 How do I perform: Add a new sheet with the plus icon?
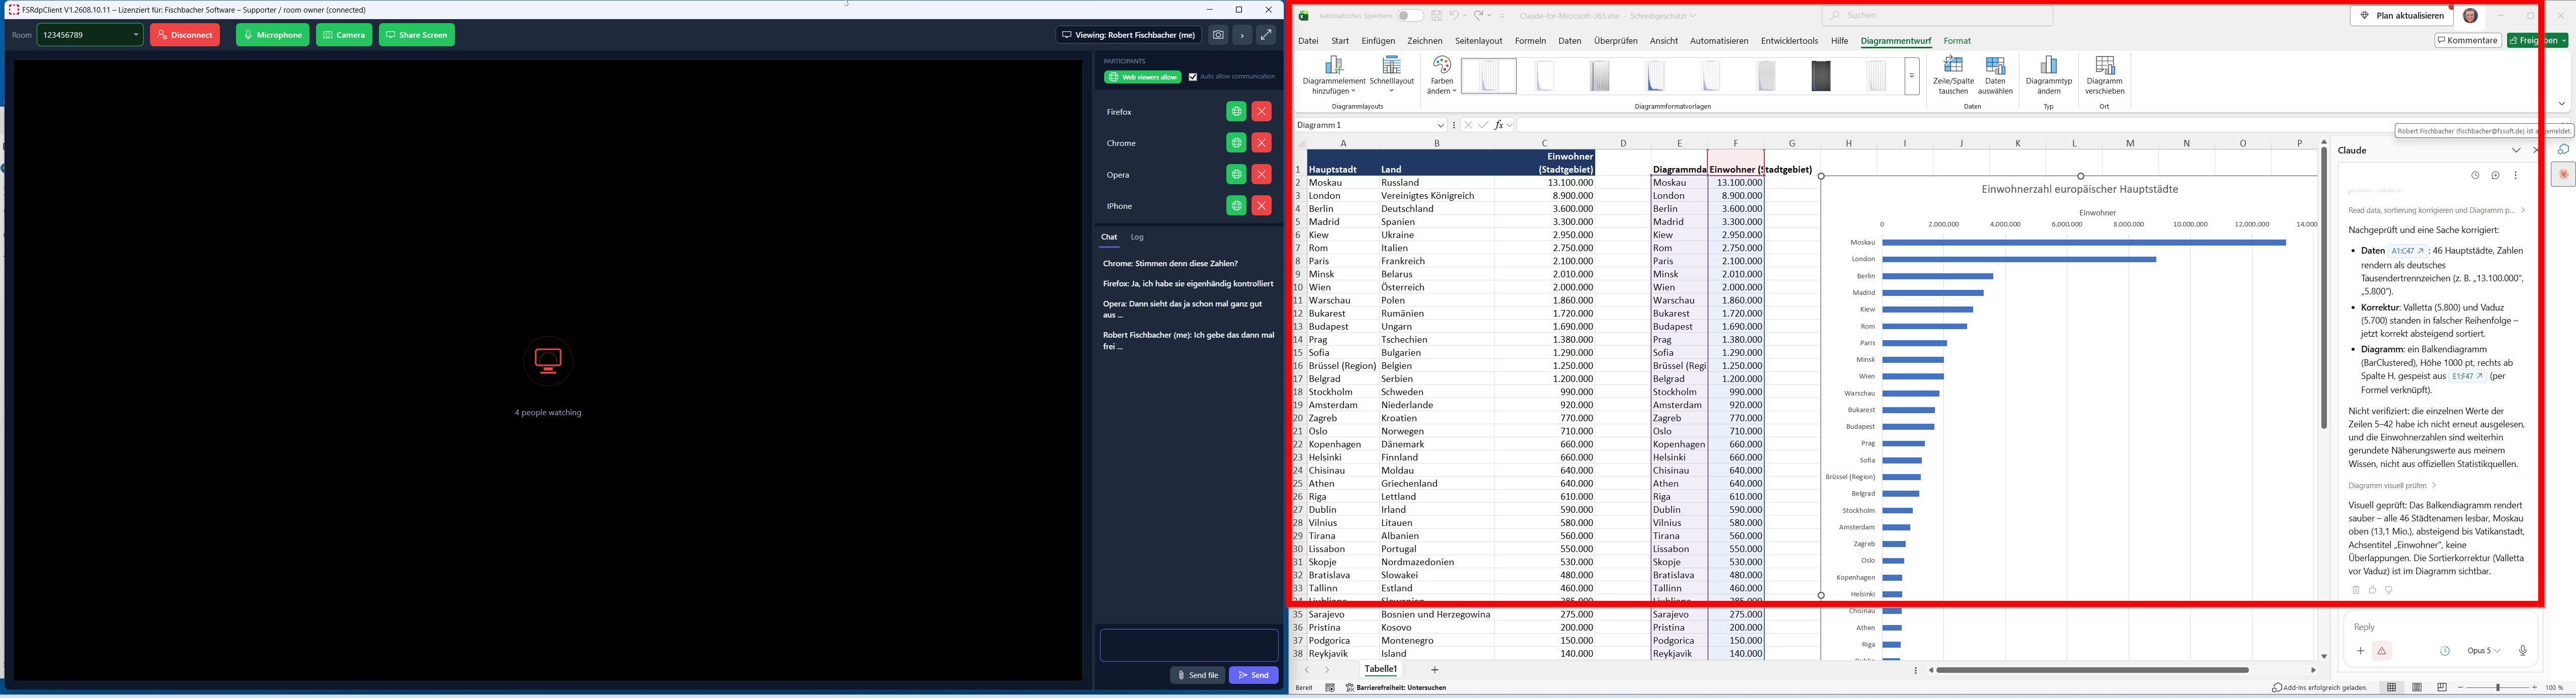1434,669
